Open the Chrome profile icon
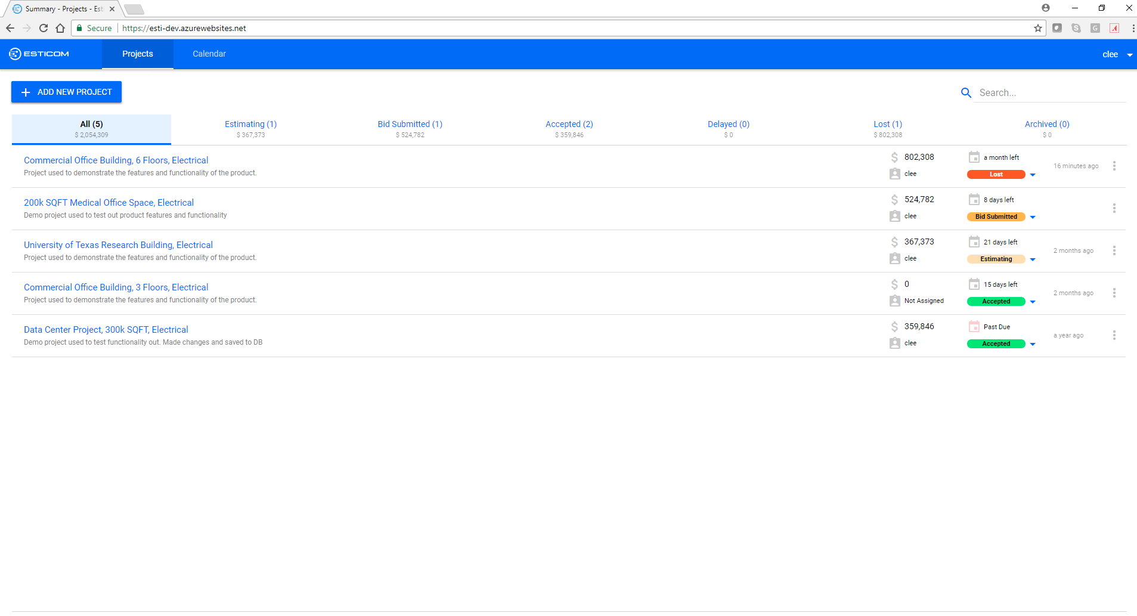This screenshot has width=1137, height=616. coord(1046,8)
